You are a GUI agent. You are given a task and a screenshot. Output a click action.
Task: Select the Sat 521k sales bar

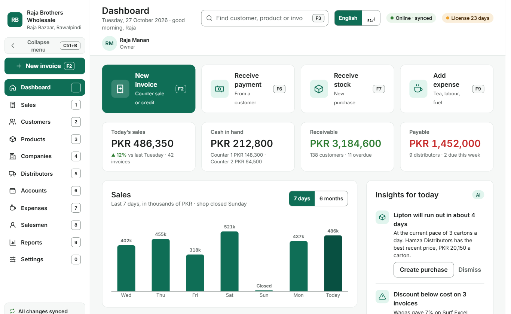coord(230,261)
